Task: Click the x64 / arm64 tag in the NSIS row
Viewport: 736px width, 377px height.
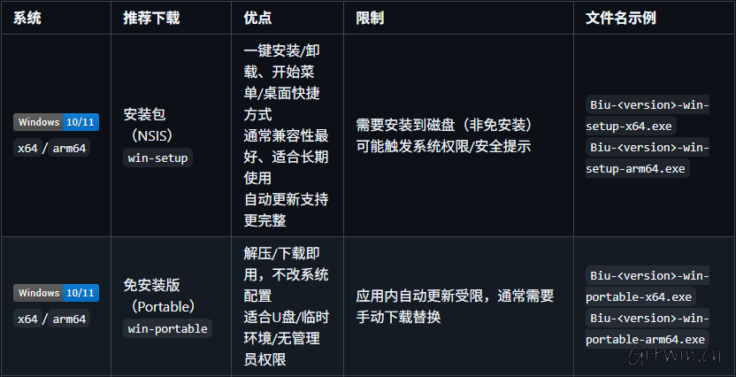Action: [x=52, y=148]
